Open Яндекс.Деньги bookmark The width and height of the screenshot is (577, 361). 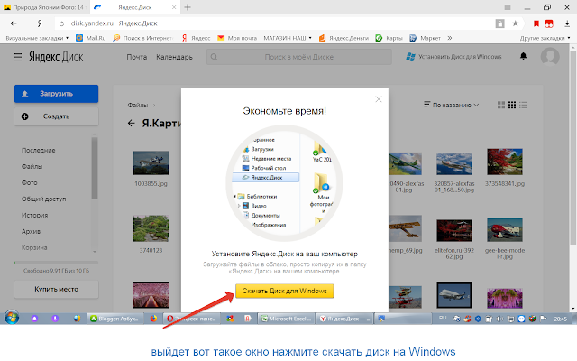pyautogui.click(x=343, y=38)
